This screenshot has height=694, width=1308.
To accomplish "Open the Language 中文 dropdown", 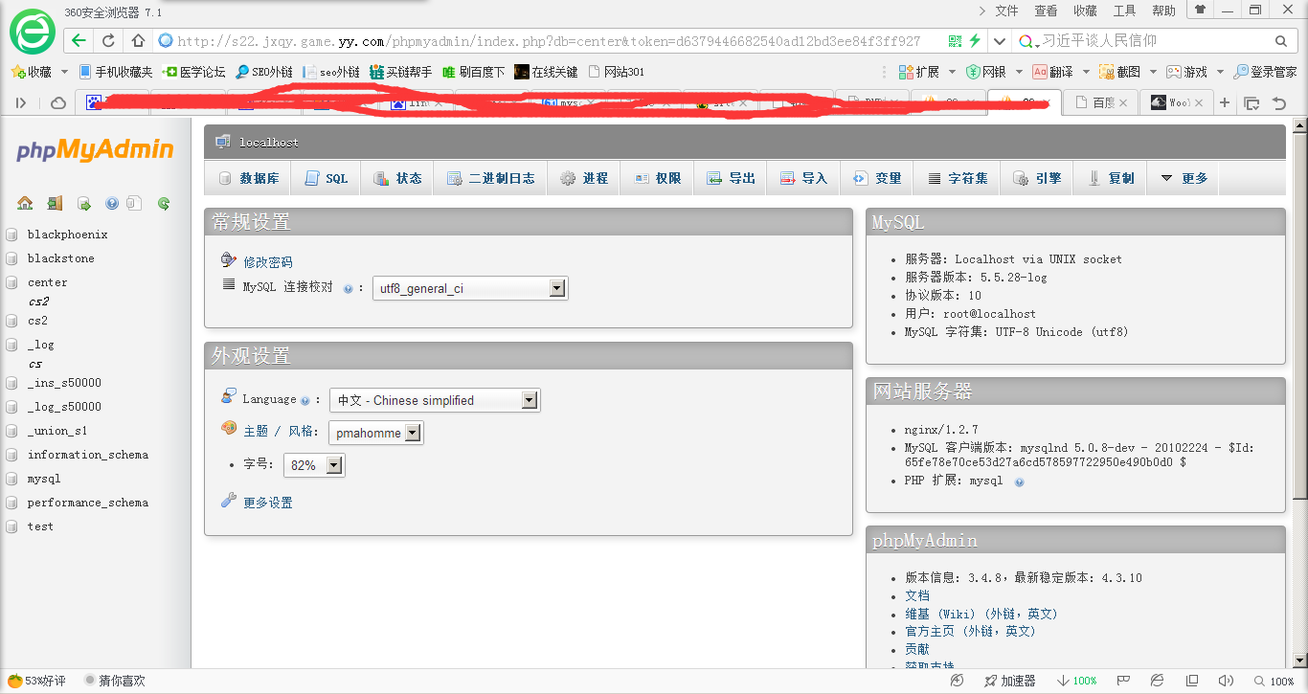I will [x=435, y=400].
